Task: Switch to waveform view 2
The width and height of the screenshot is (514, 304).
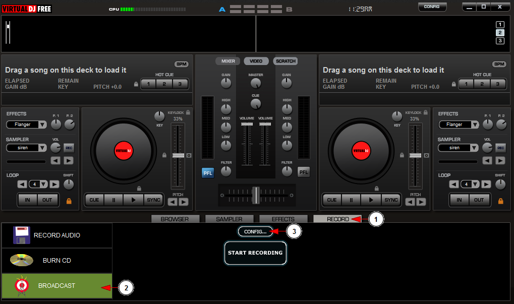Action: [500, 33]
